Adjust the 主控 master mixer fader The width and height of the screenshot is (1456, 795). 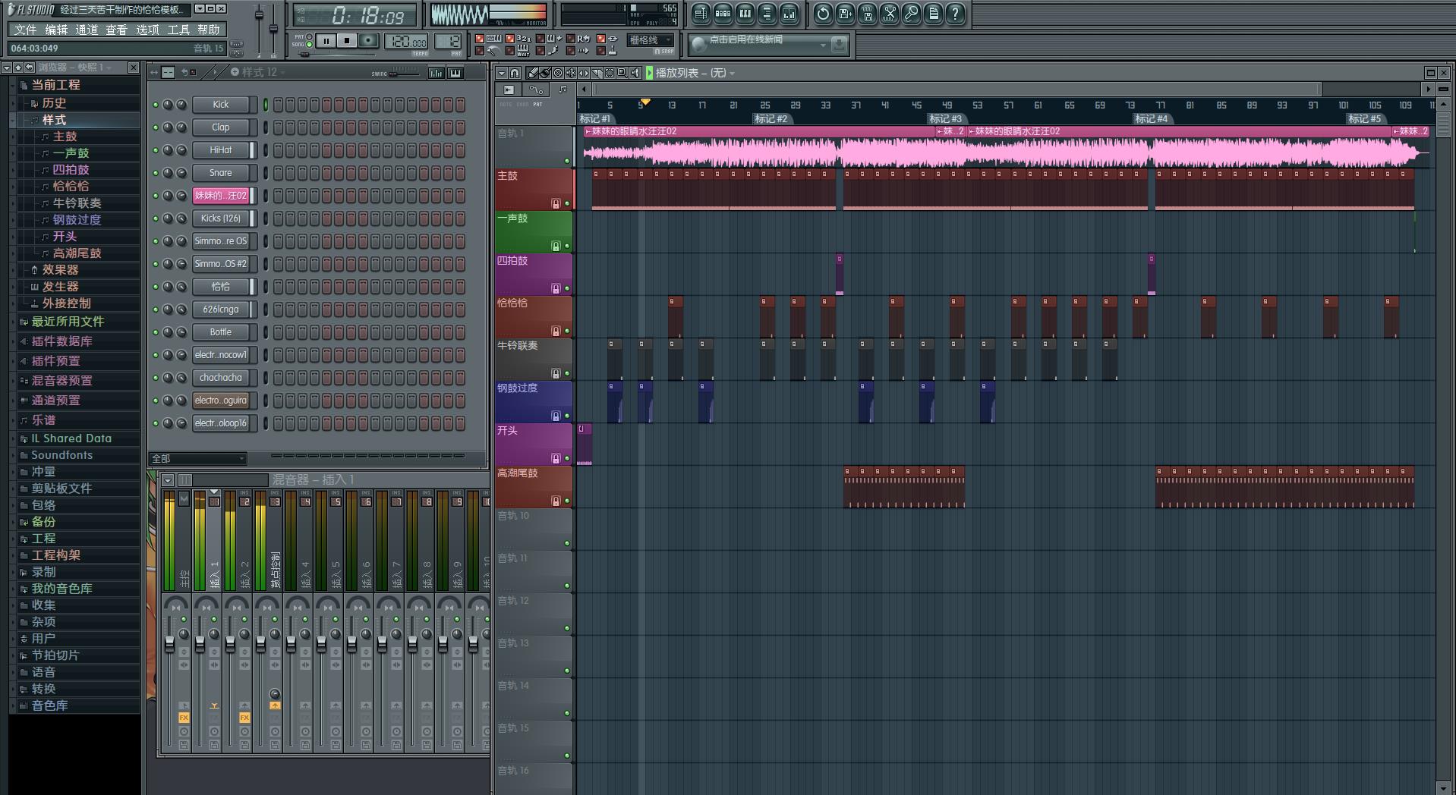coord(169,645)
